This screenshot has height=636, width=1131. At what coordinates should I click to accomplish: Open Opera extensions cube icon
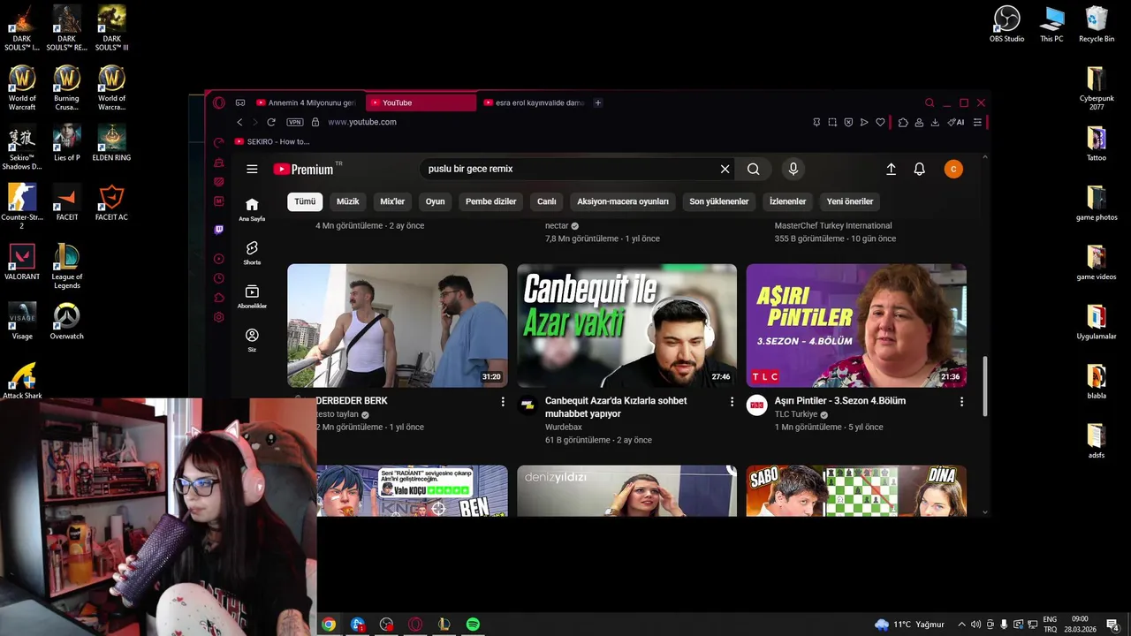click(x=903, y=122)
